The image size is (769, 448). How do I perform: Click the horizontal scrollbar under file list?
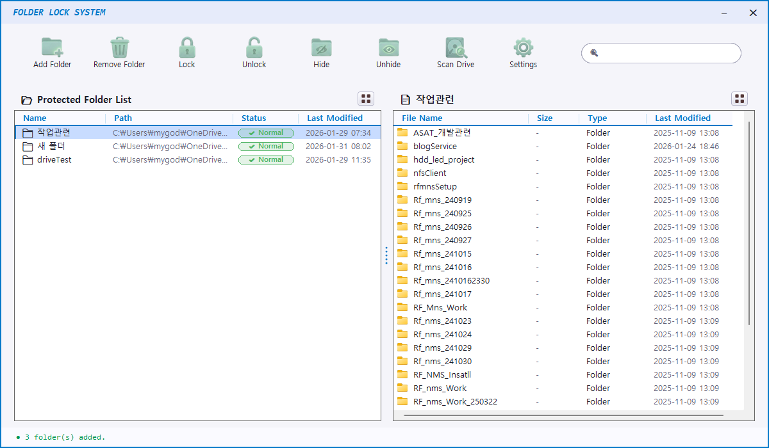(563, 415)
